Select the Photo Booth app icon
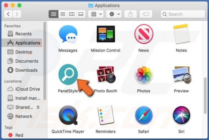This screenshot has height=140, width=209. 106,74
